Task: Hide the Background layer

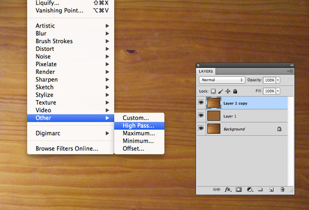Action: [x=201, y=129]
